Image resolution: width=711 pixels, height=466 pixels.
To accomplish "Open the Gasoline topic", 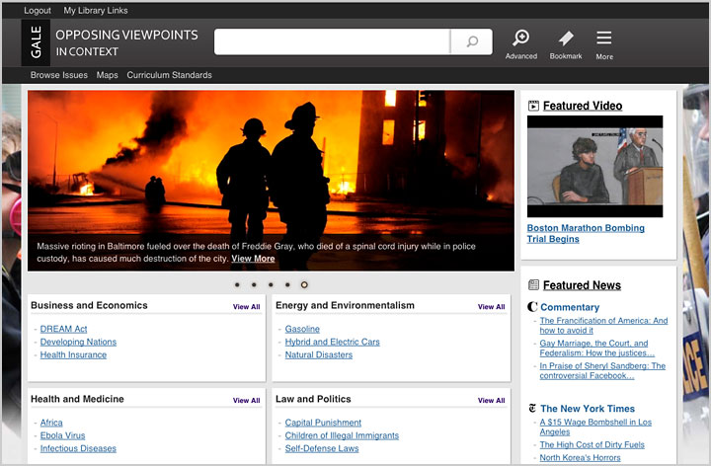I will click(x=302, y=329).
